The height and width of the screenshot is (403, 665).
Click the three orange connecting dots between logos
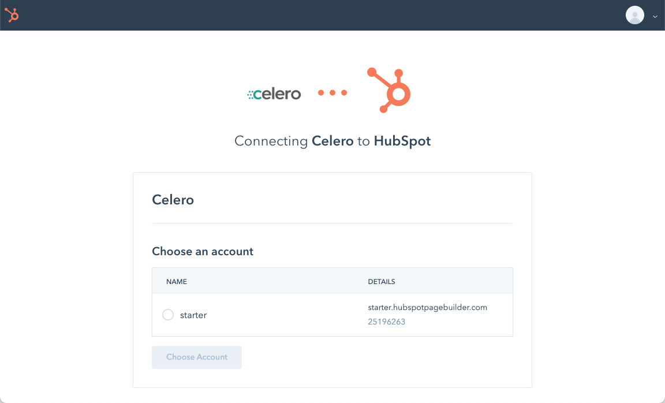click(332, 92)
